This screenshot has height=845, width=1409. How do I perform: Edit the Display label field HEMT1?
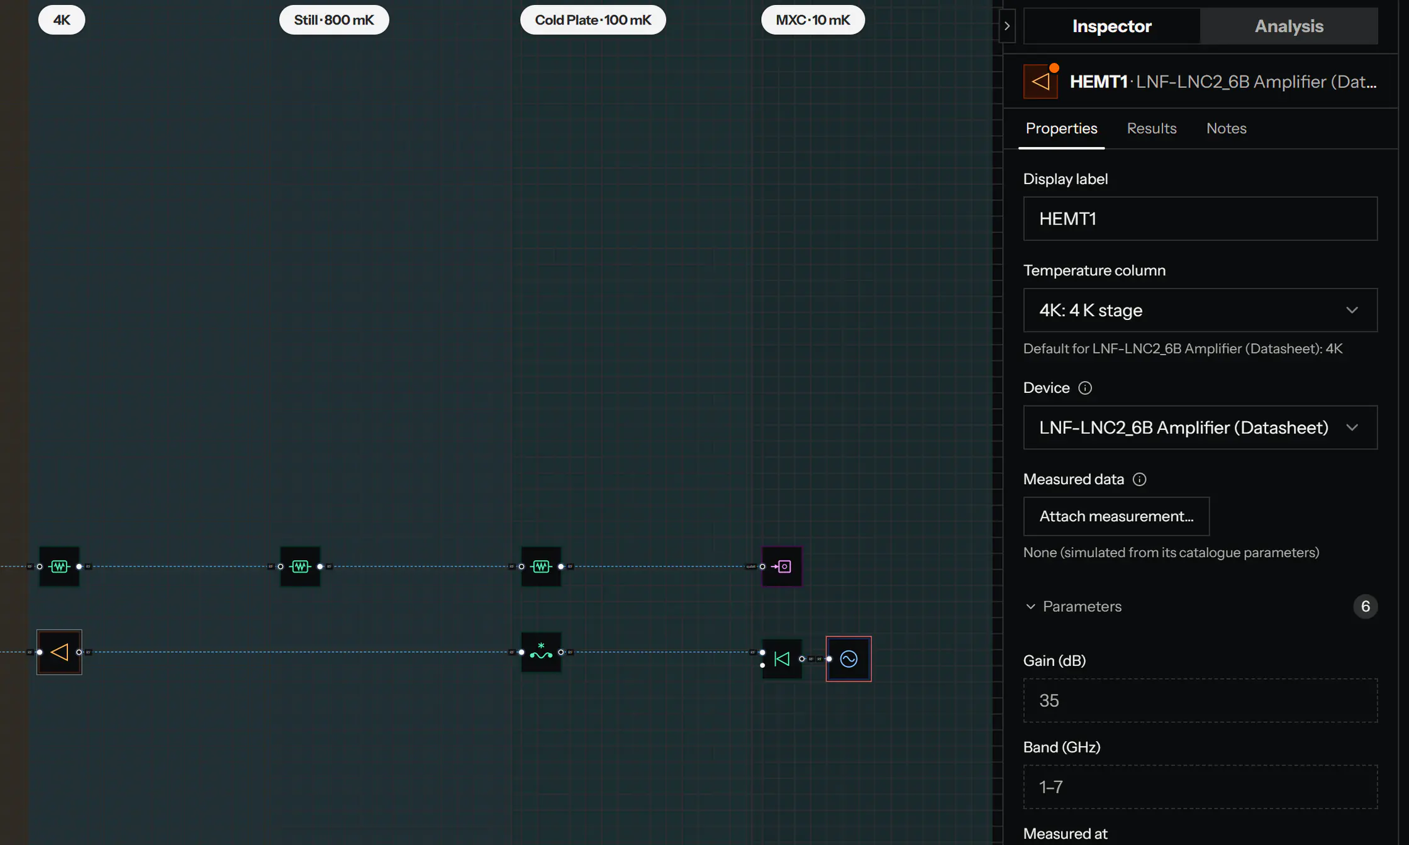tap(1200, 219)
